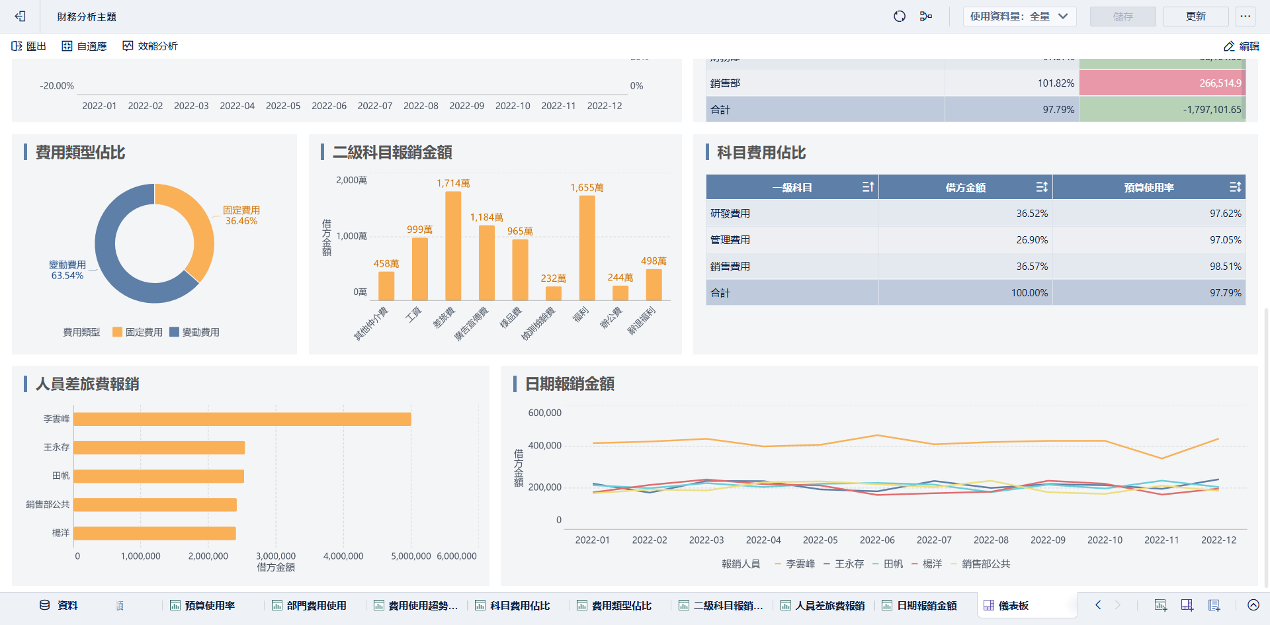Toggle 王永存 legend in line chart

(843, 564)
